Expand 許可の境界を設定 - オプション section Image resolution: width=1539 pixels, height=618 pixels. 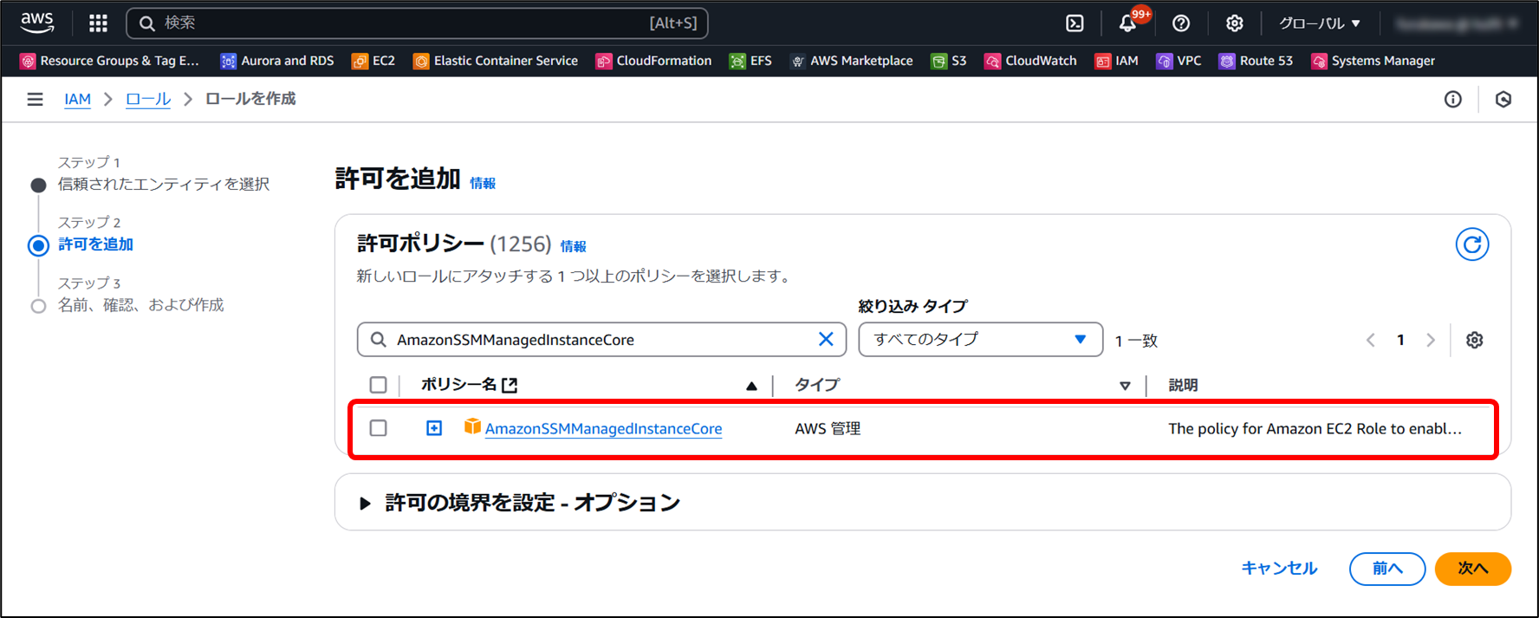pyautogui.click(x=365, y=503)
